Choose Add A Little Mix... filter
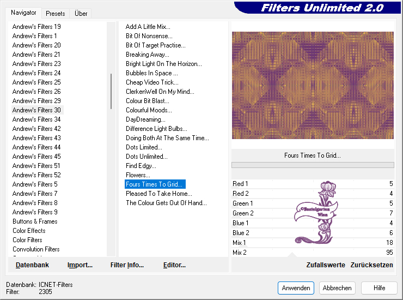Screen dimensions: 403x300 [x=148, y=27]
